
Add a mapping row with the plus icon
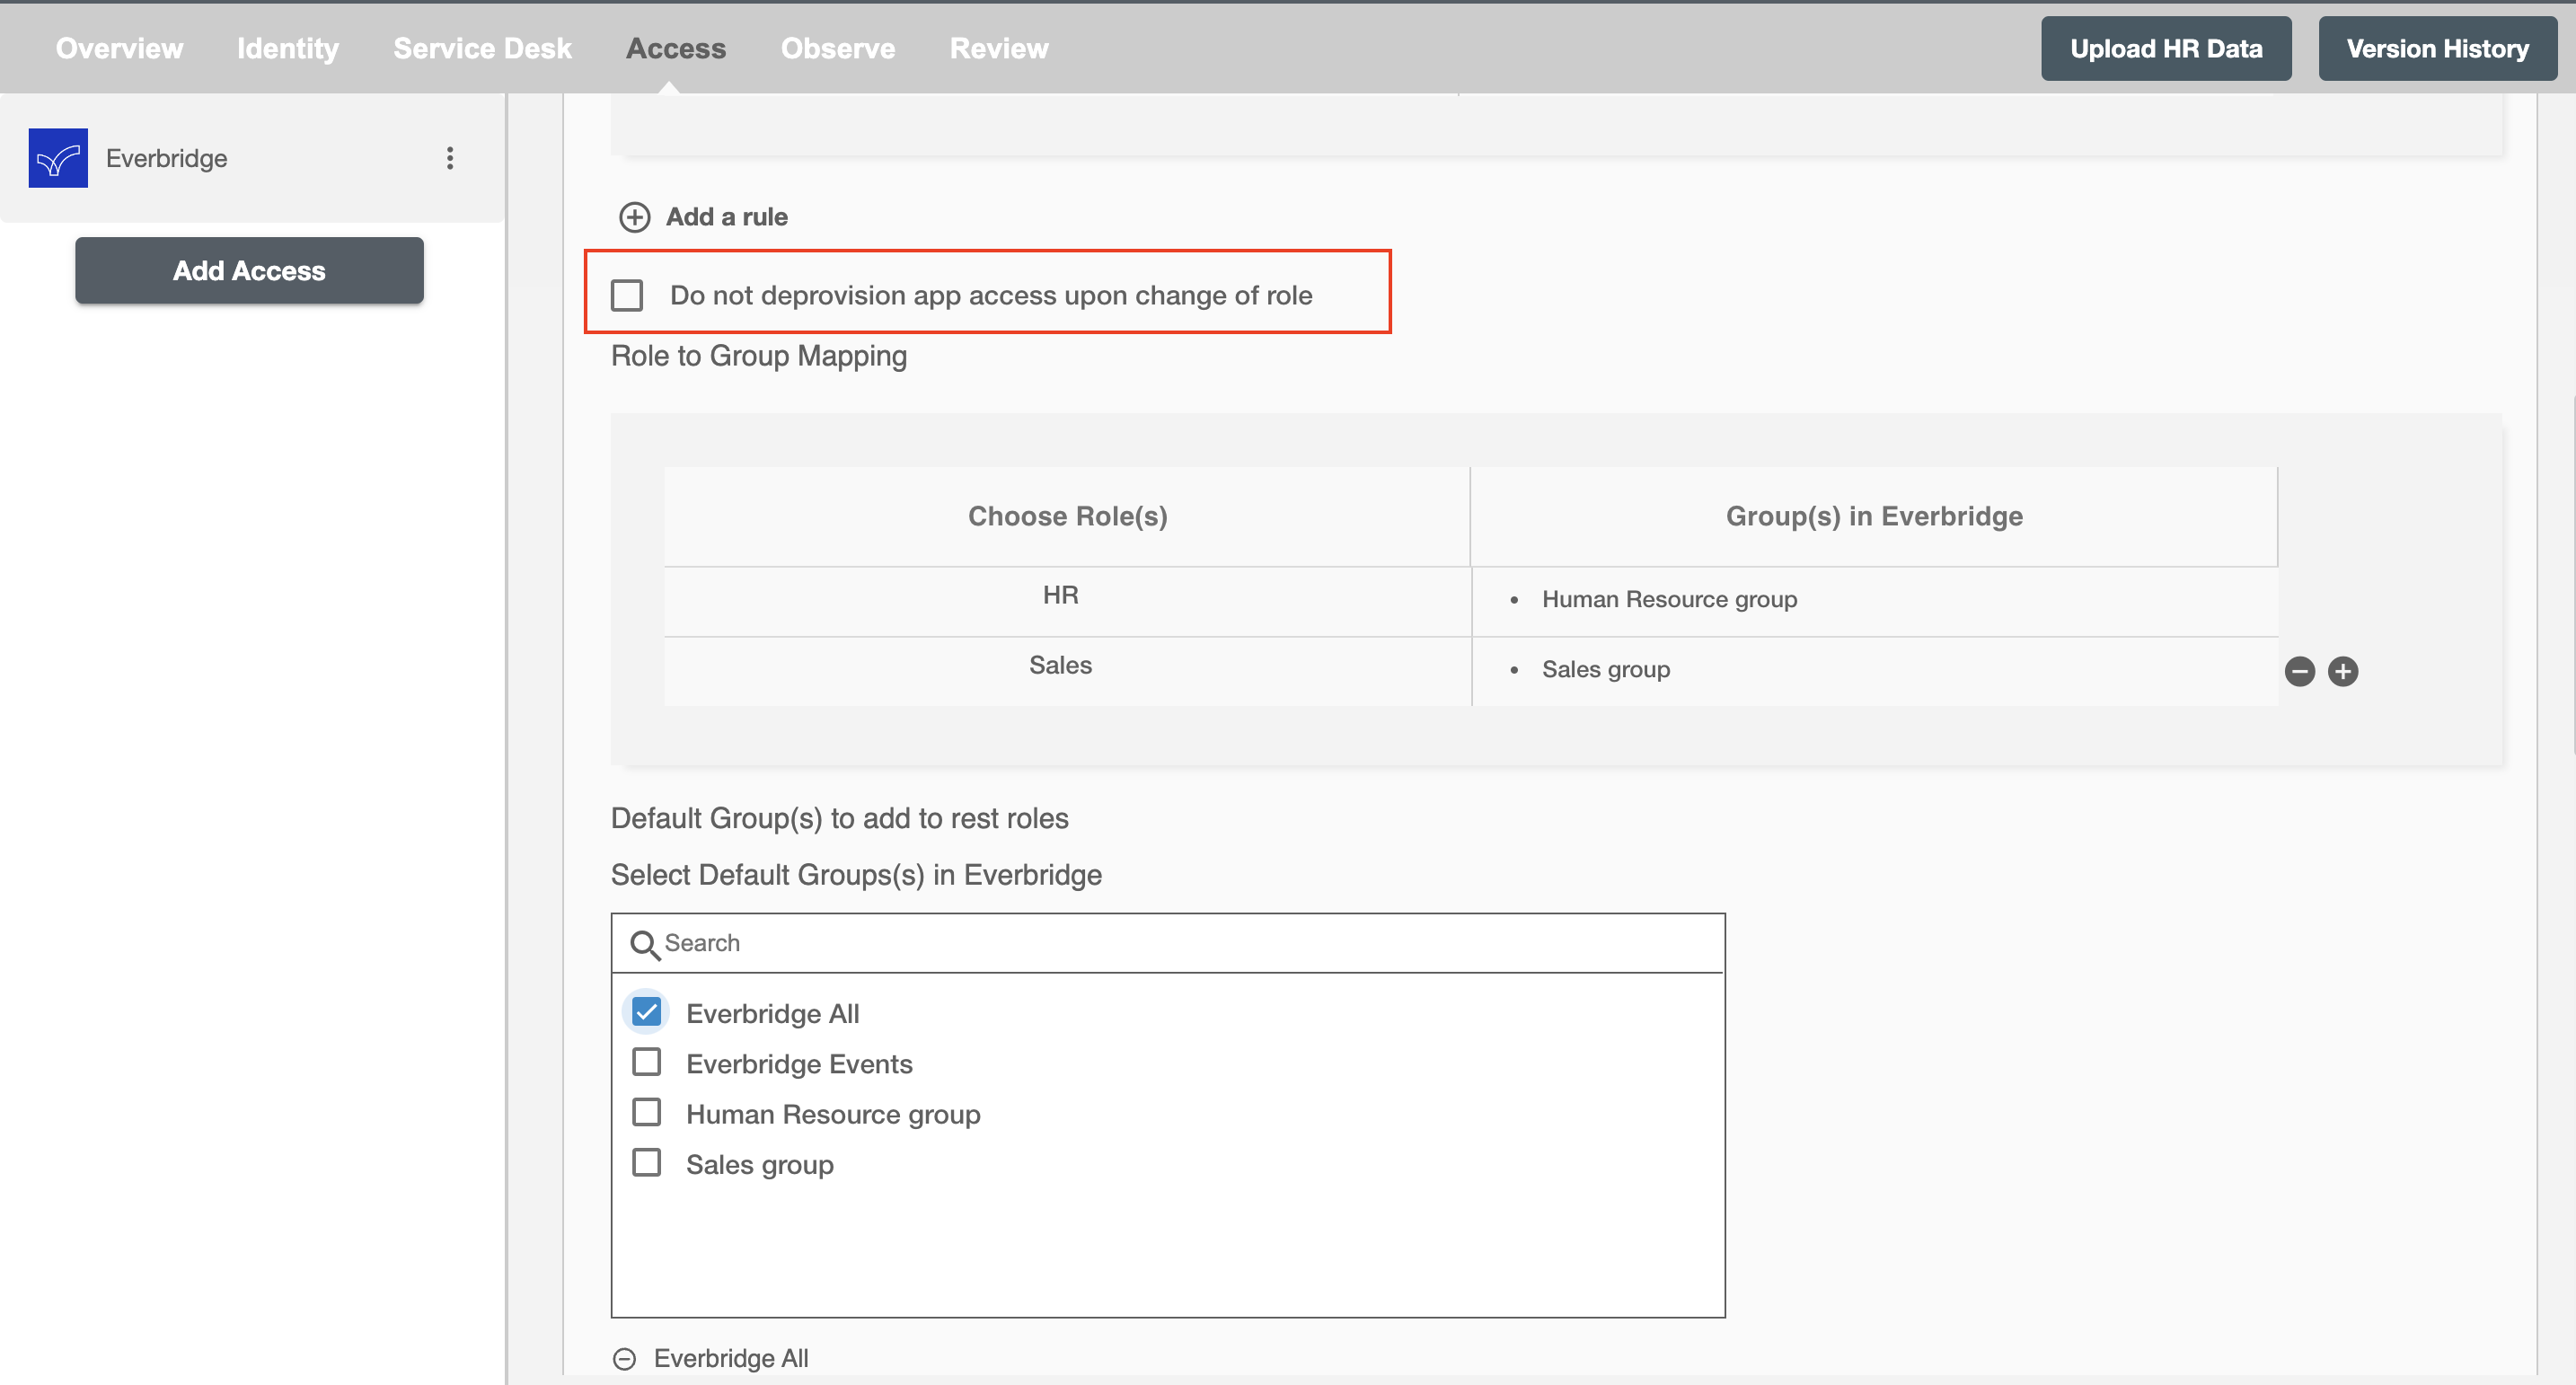pos(2343,671)
